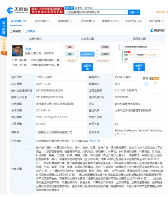This screenshot has width=168, height=197.
Task: Collapse the company node in equity structure tree
Action: (x=122, y=47)
